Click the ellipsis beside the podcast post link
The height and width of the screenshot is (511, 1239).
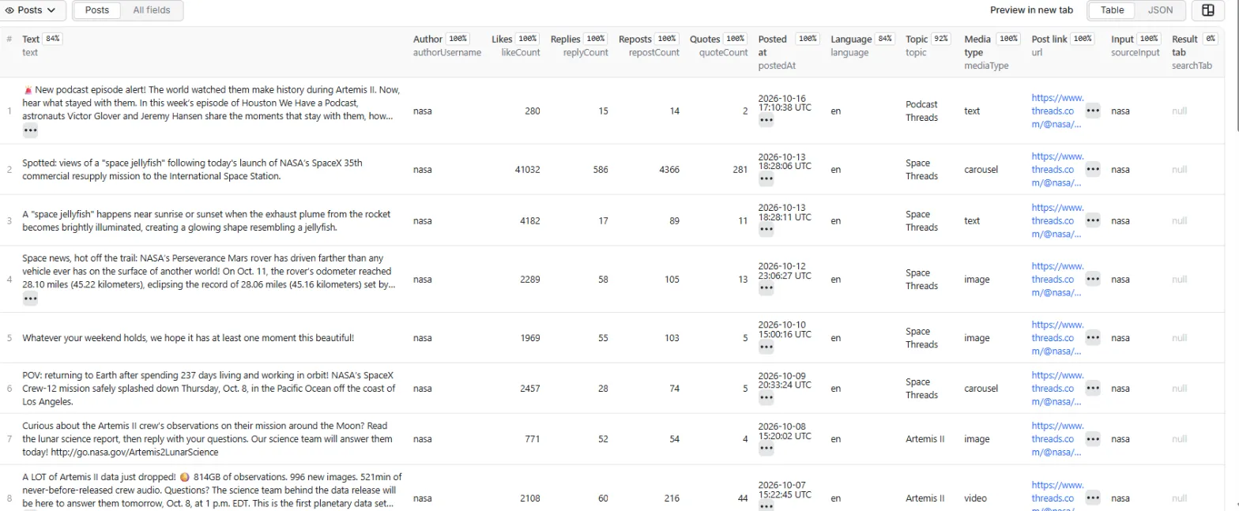[x=1093, y=111]
